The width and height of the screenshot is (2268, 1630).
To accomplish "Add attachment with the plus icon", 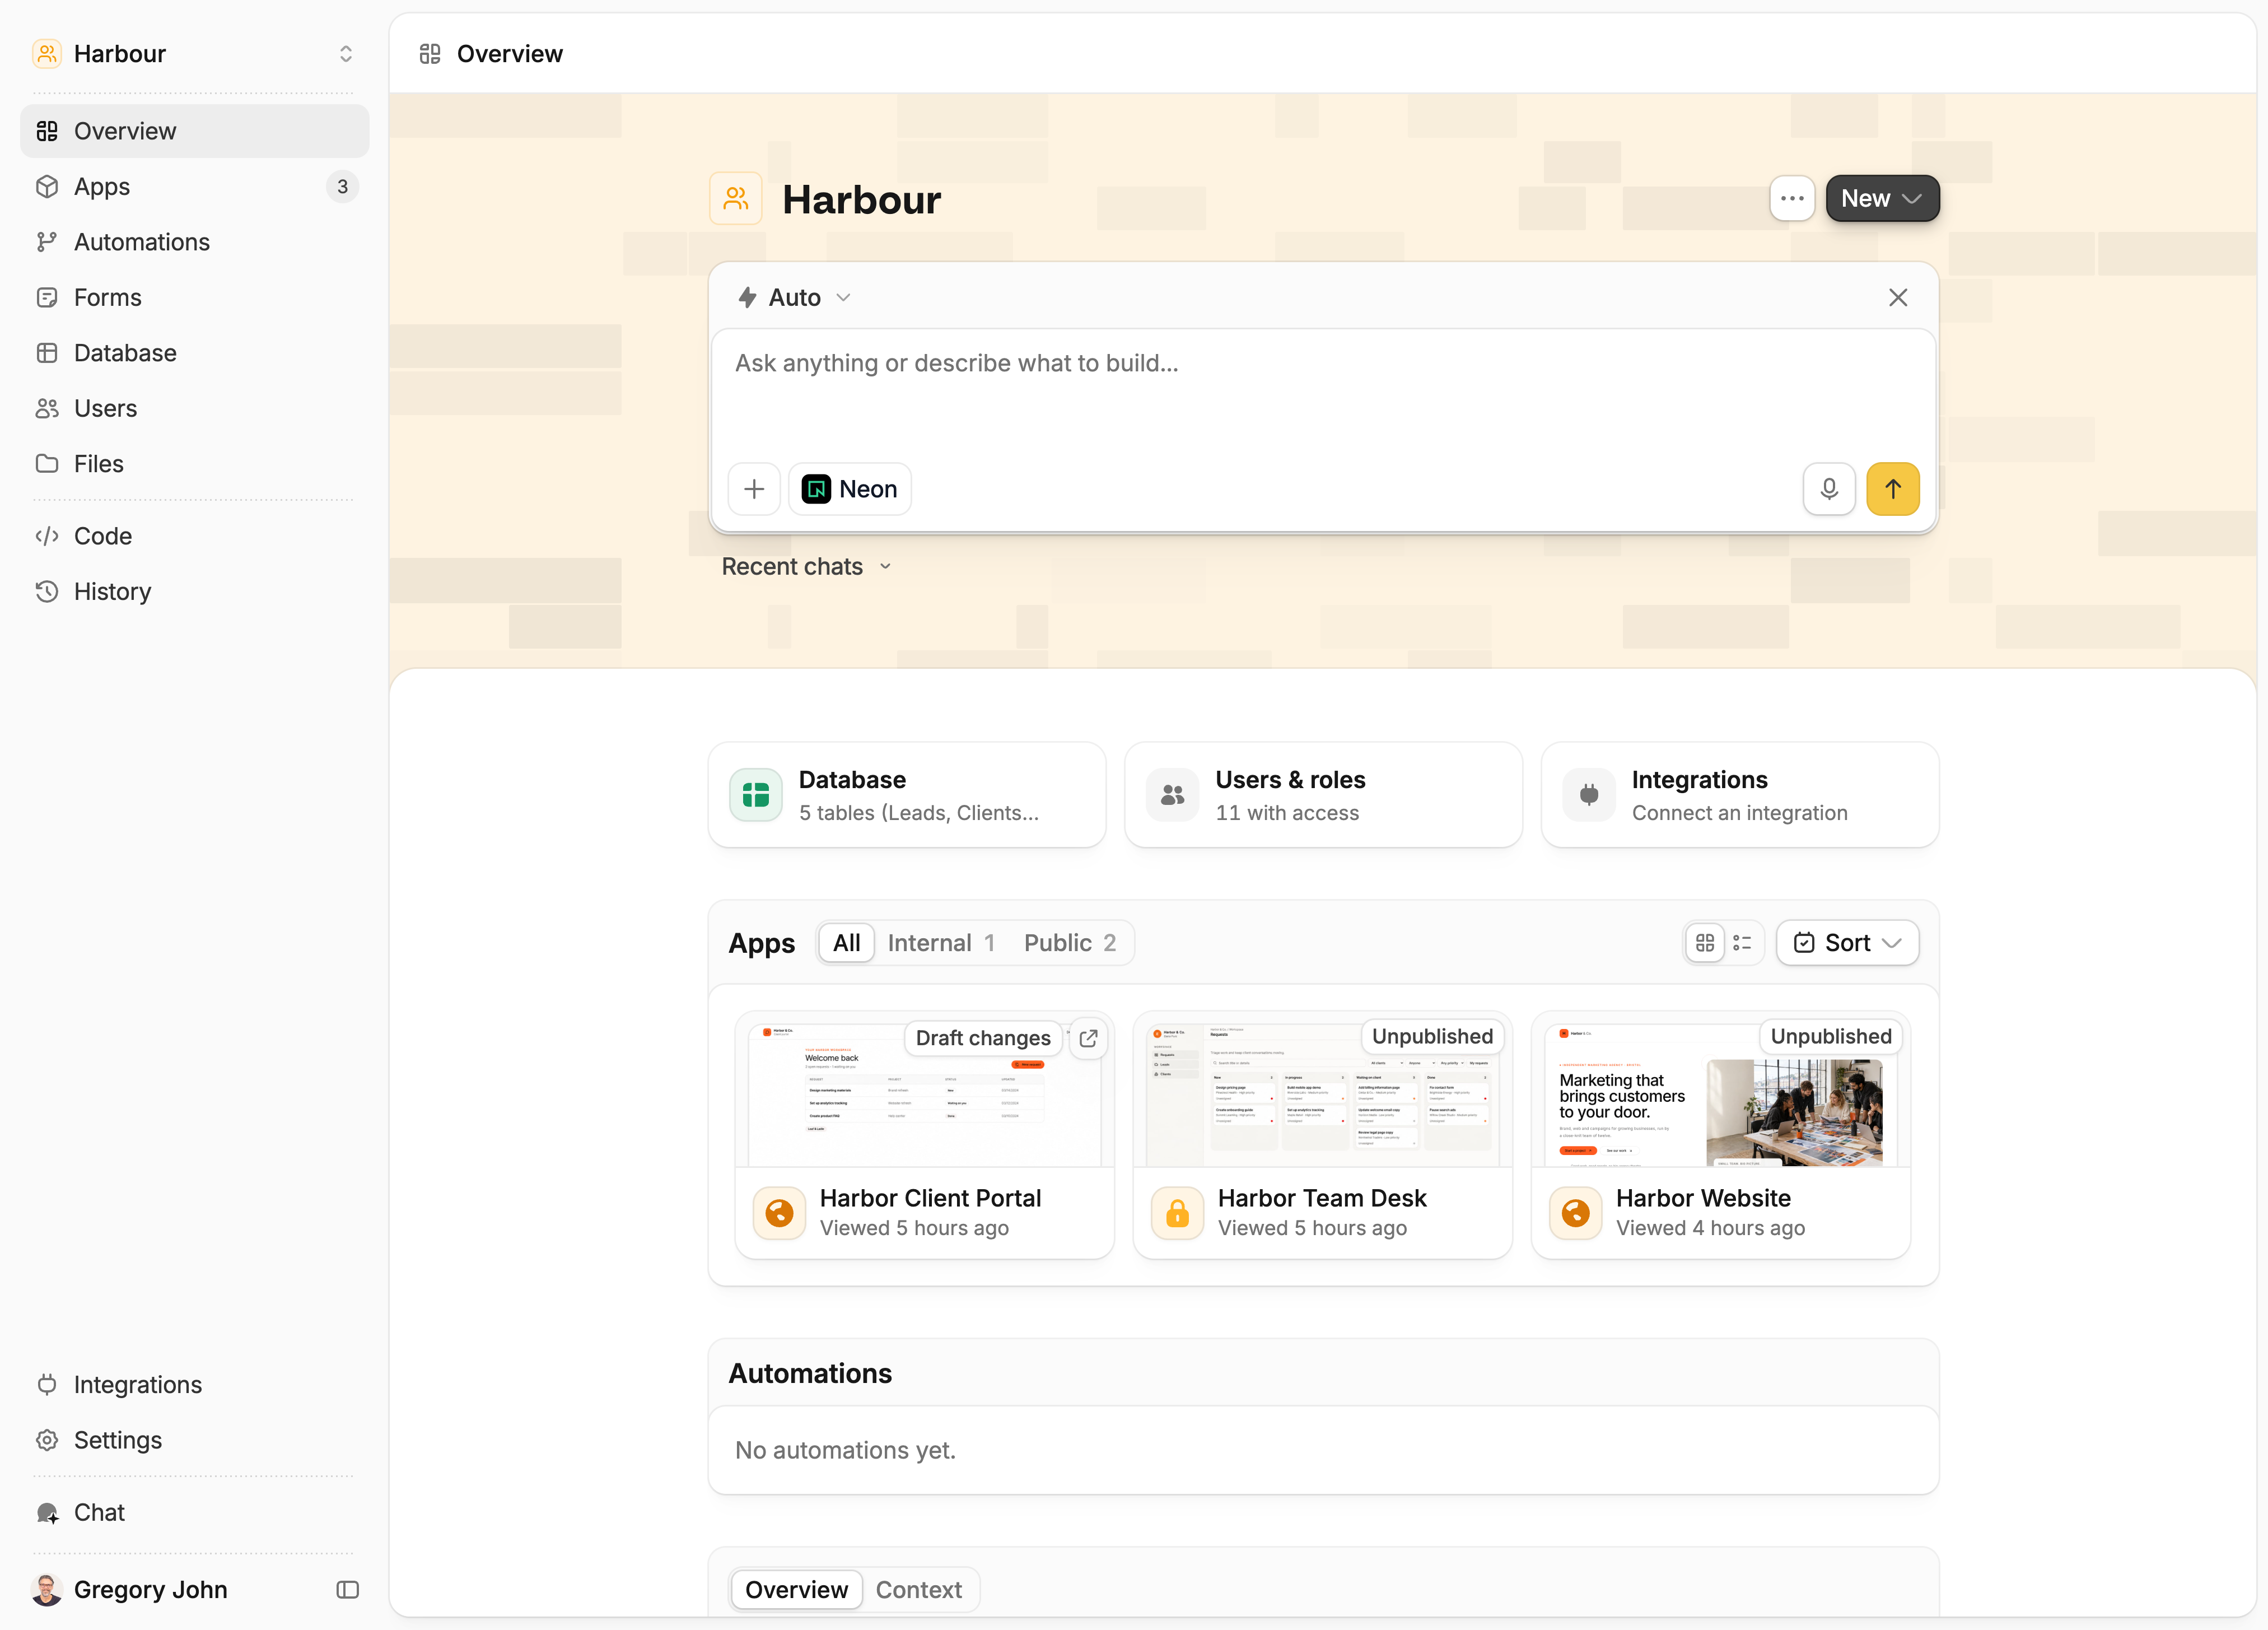I will coord(754,489).
